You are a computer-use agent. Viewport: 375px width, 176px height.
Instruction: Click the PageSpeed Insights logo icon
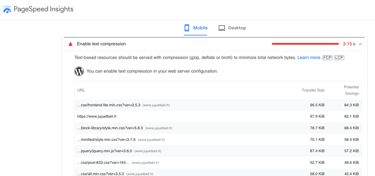[x=7, y=10]
